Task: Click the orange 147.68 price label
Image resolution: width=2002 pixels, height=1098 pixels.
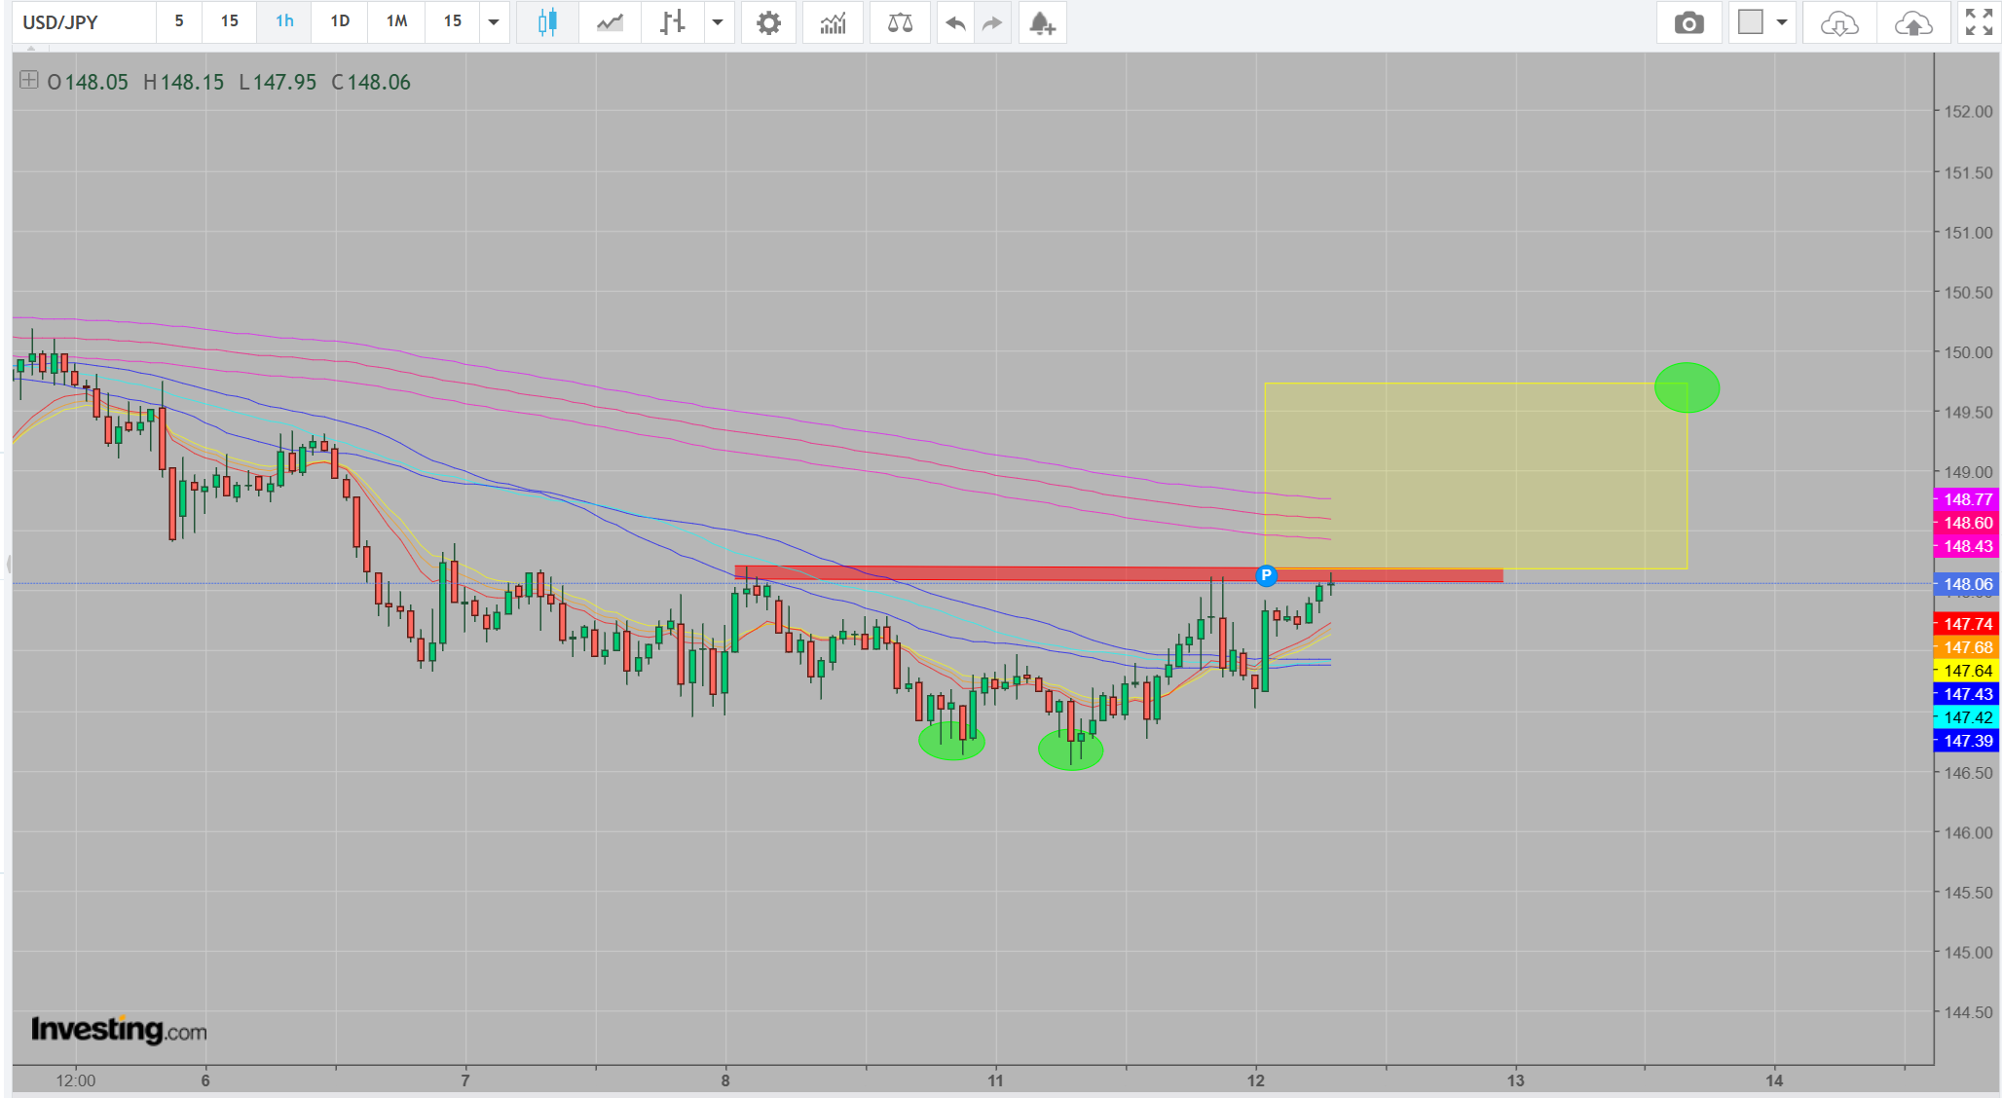Action: click(x=1968, y=647)
